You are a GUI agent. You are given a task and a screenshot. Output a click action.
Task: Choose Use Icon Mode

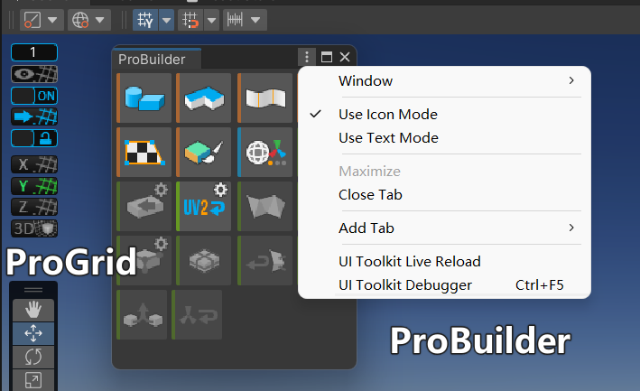click(x=444, y=115)
